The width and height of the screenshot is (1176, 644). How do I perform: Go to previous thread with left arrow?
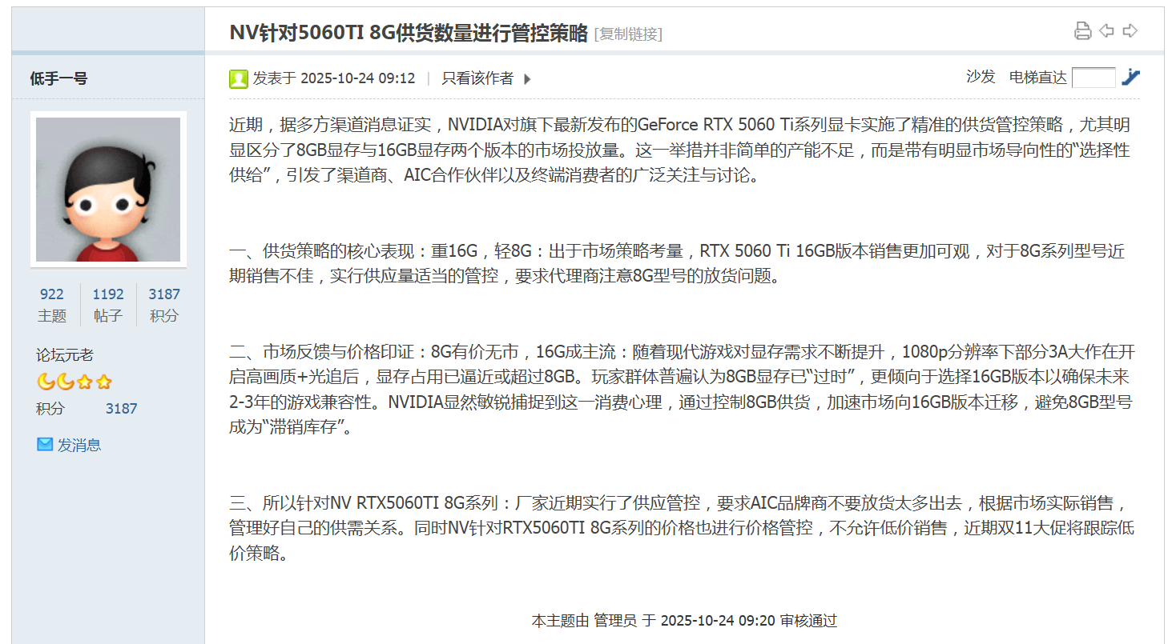pos(1106,31)
